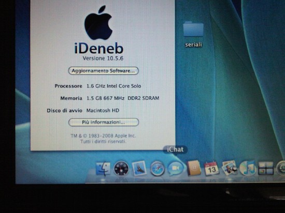Activate the Spaces grid icon in dock

click(x=266, y=168)
